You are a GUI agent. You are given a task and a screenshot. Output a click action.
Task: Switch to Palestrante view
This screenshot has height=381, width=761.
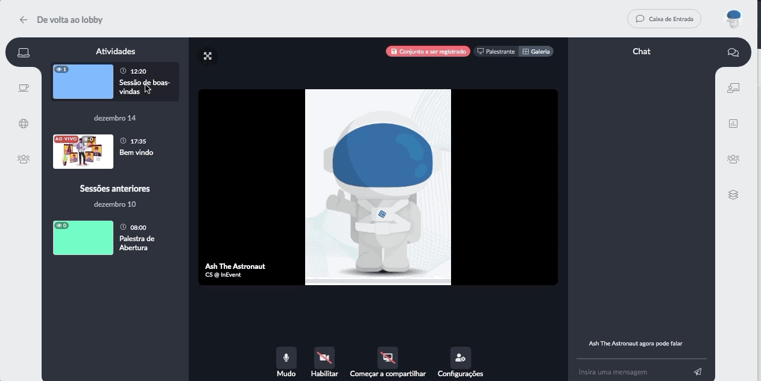coord(496,52)
